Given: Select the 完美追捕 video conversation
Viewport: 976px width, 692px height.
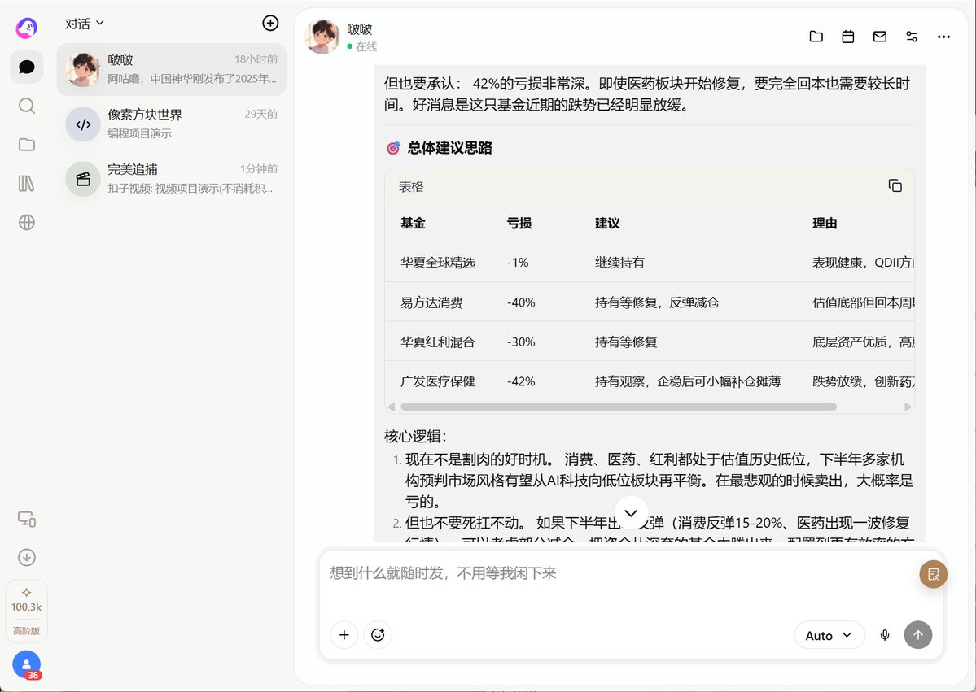Looking at the screenshot, I should click(x=171, y=178).
